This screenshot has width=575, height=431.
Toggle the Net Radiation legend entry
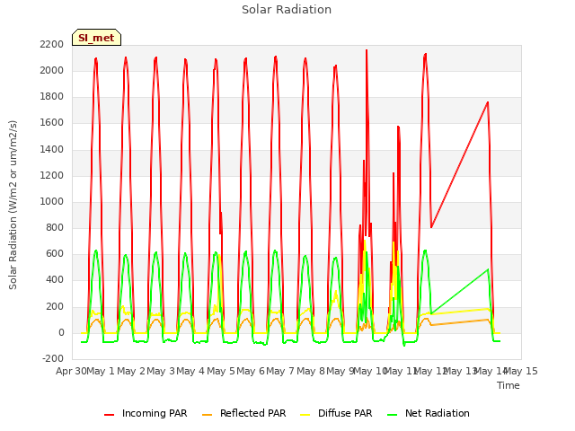click(429, 413)
